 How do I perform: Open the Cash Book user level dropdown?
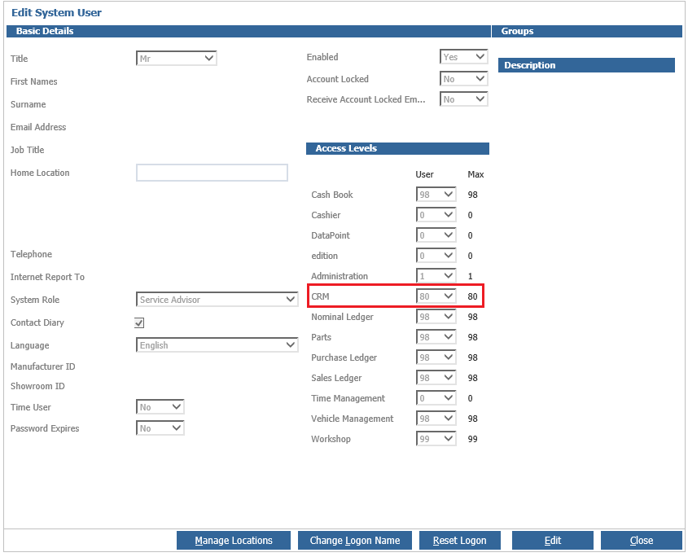pyautogui.click(x=436, y=195)
